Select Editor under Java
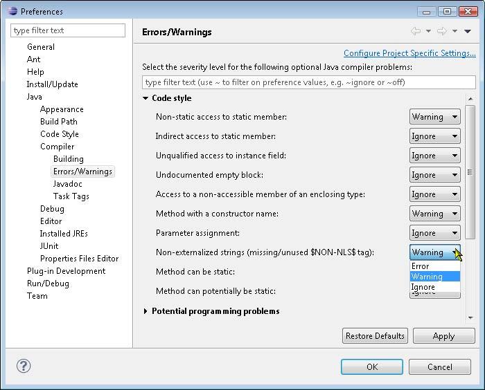485x390 pixels. (x=51, y=221)
